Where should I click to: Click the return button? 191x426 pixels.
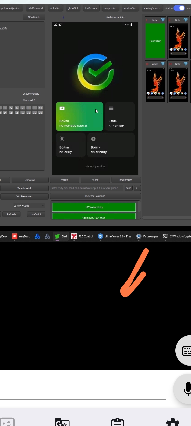click(x=65, y=180)
